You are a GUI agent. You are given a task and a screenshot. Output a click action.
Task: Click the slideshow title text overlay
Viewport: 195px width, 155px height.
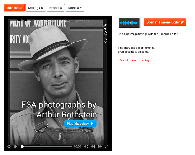click(x=59, y=109)
